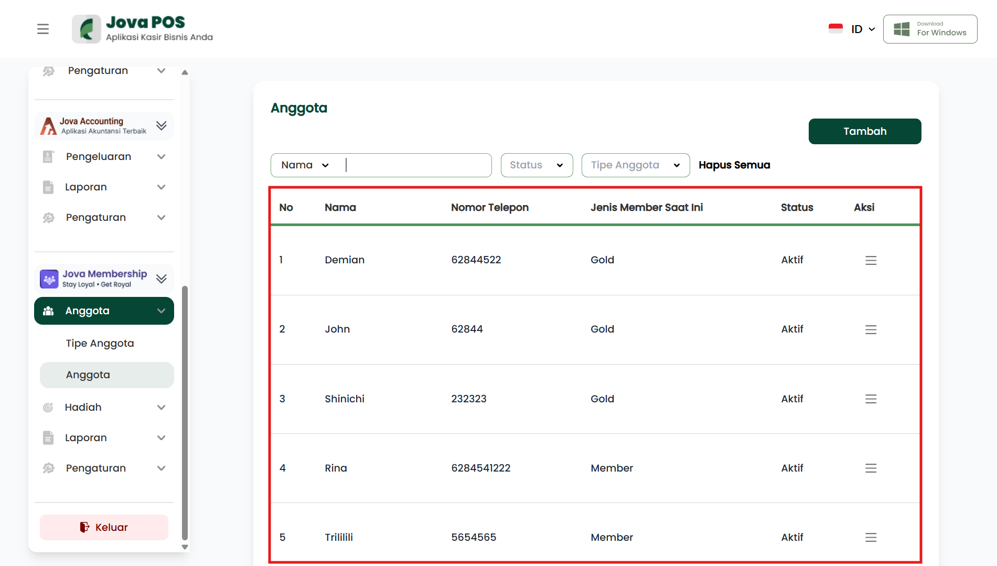The image size is (997, 566).
Task: Open the Nama search field selector
Action: point(305,165)
